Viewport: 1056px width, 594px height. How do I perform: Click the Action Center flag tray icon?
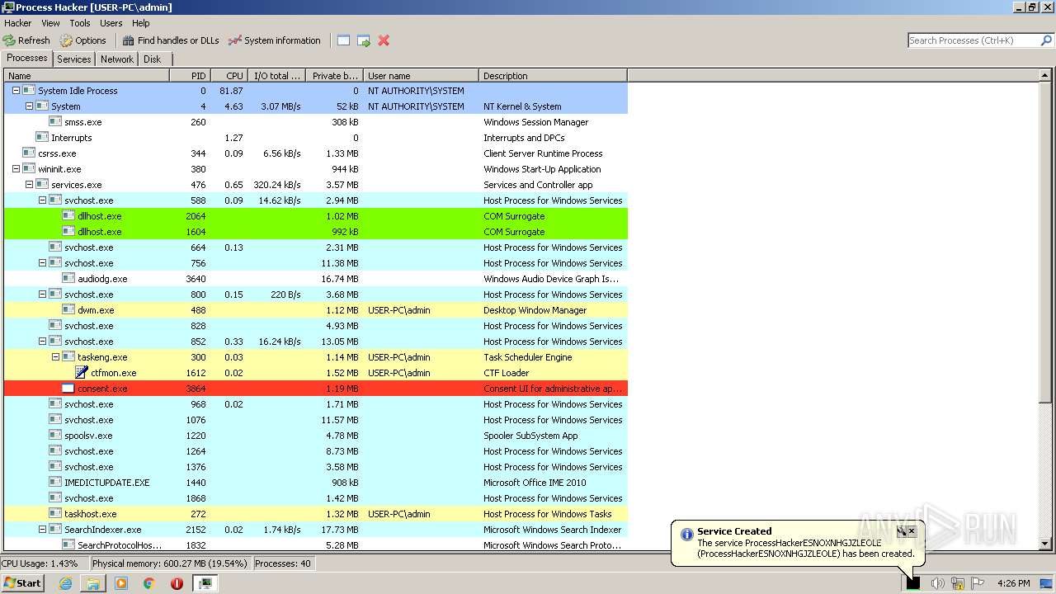(x=978, y=583)
